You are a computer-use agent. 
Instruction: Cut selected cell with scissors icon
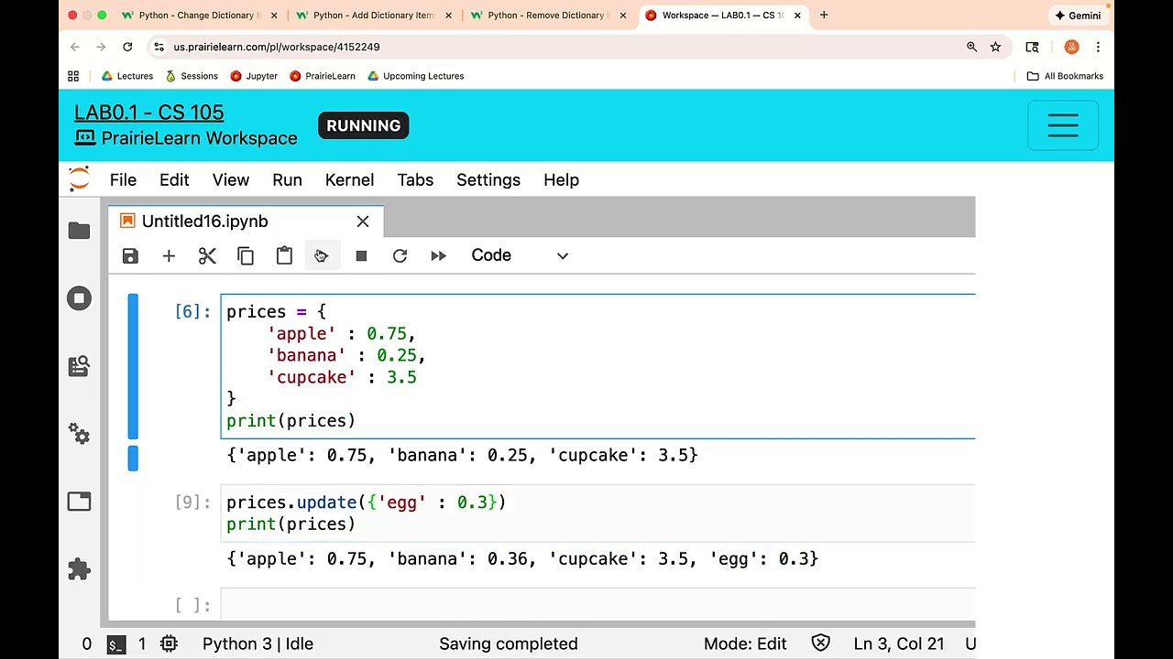207,256
